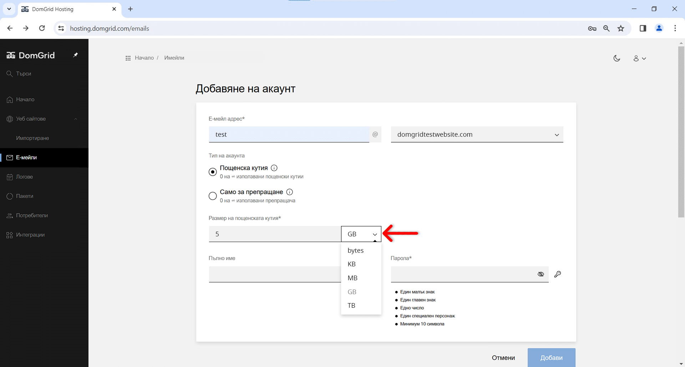
Task: Collapse the Уеб сайтове sidebar section
Action: click(76, 119)
